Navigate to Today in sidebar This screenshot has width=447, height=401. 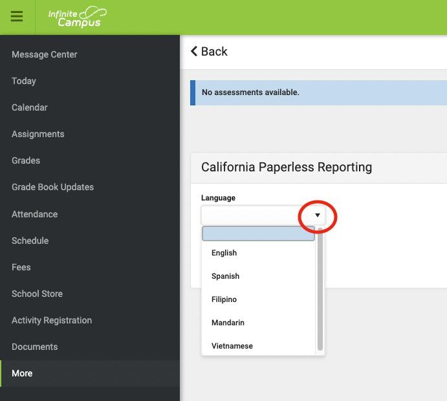tap(24, 81)
